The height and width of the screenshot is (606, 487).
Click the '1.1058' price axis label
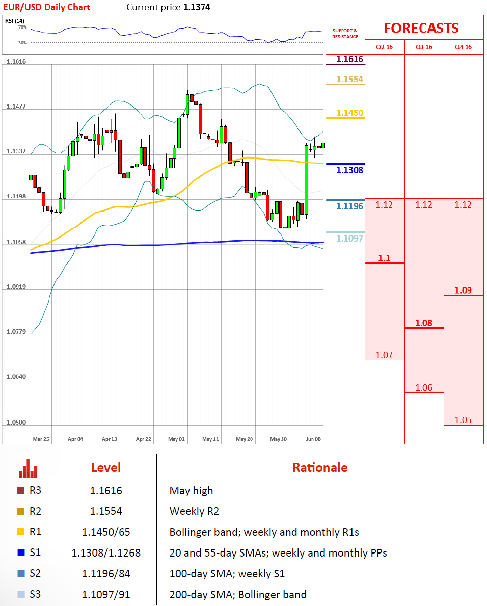coord(16,242)
